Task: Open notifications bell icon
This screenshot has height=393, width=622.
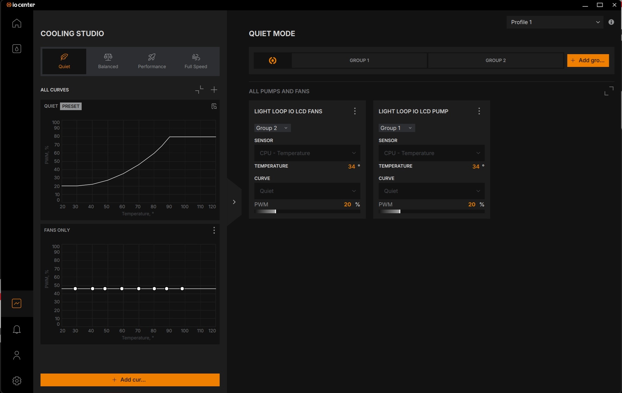Action: pos(17,329)
